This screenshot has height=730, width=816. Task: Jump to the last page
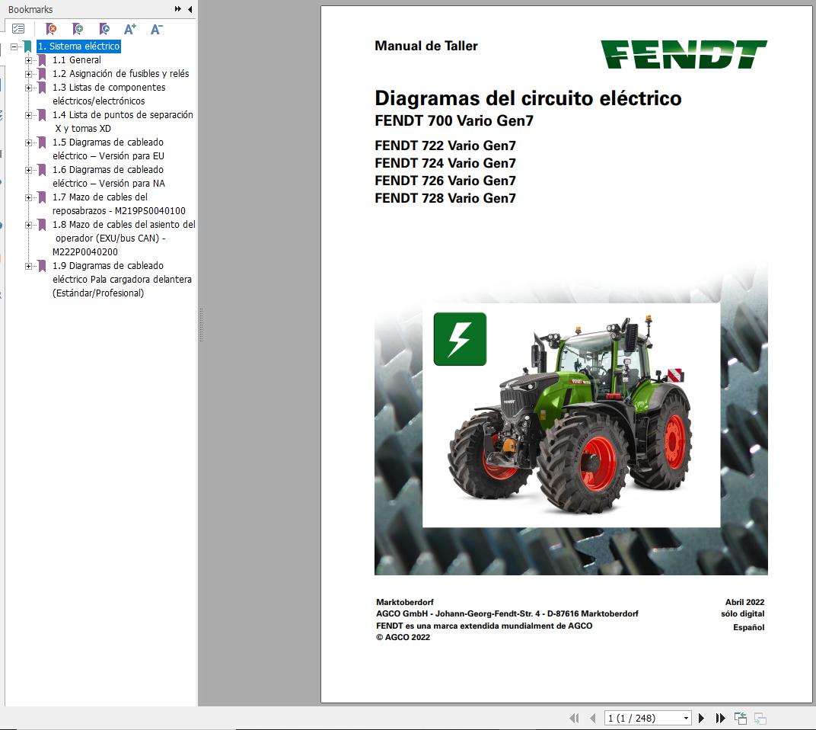pyautogui.click(x=720, y=718)
